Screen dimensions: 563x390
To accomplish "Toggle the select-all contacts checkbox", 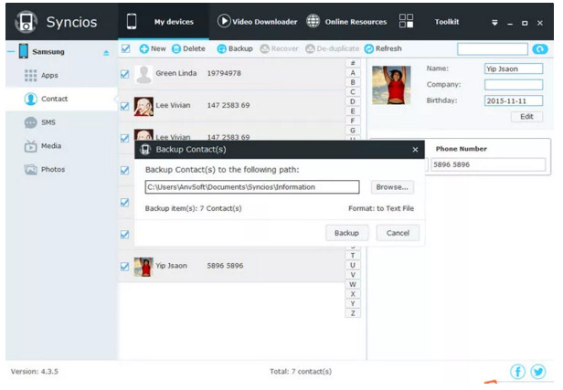I will coord(126,48).
